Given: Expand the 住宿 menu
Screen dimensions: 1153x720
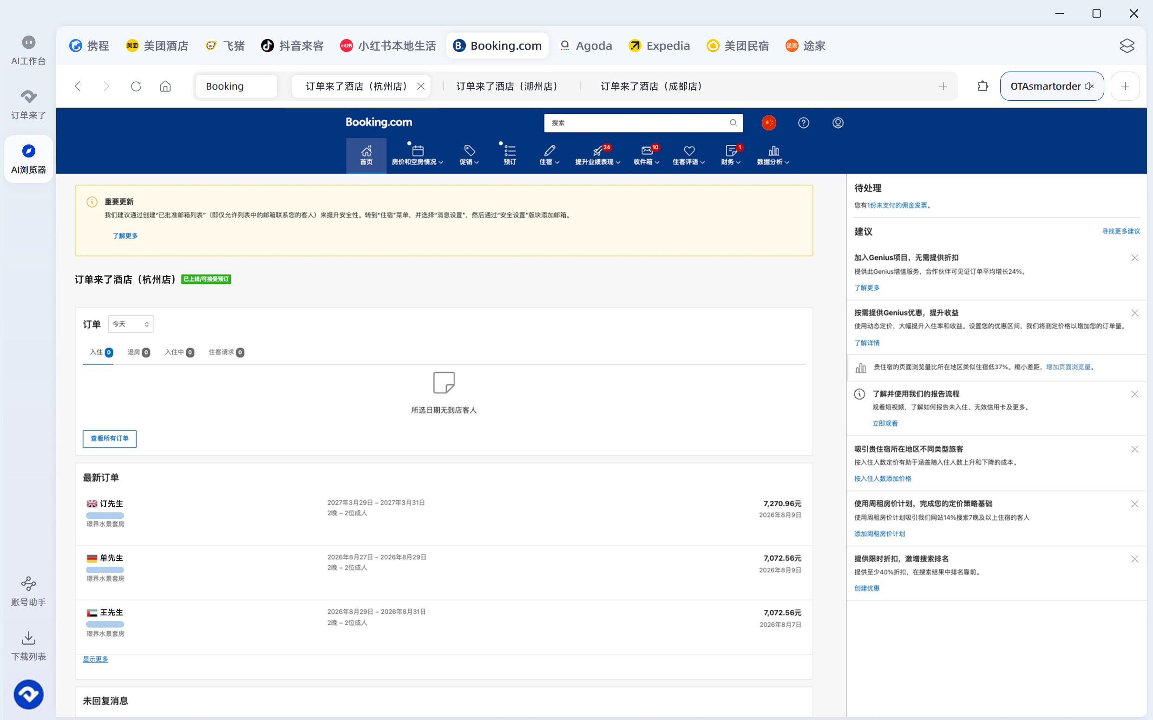Looking at the screenshot, I should 549,155.
